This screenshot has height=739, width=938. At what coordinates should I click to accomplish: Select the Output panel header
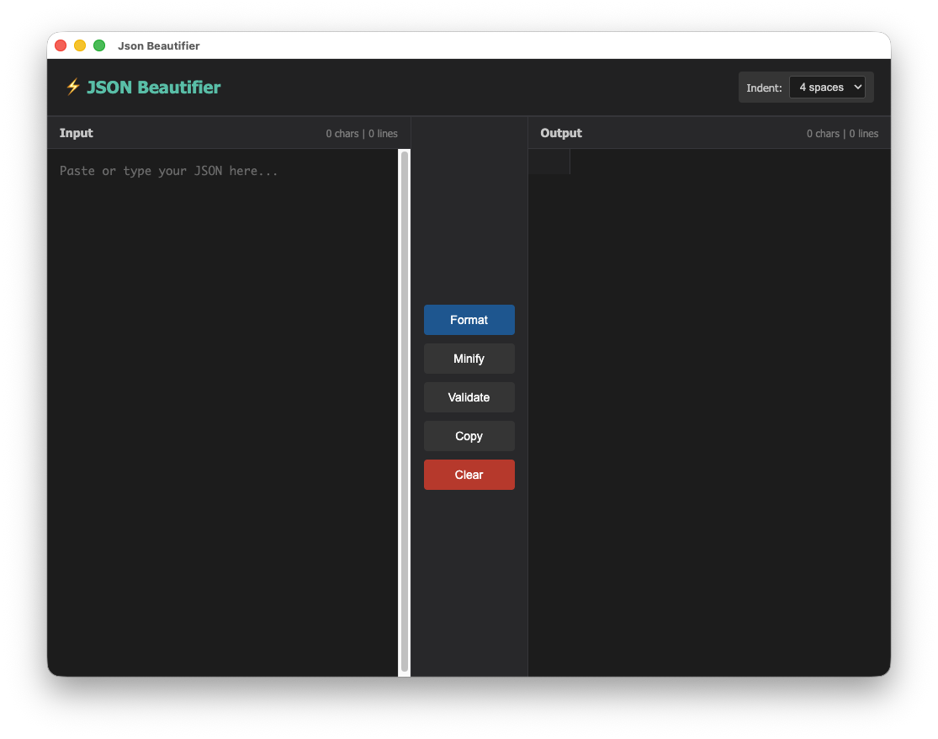click(560, 133)
